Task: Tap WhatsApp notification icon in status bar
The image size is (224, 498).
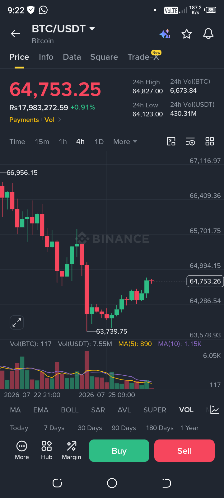Action: [43, 10]
